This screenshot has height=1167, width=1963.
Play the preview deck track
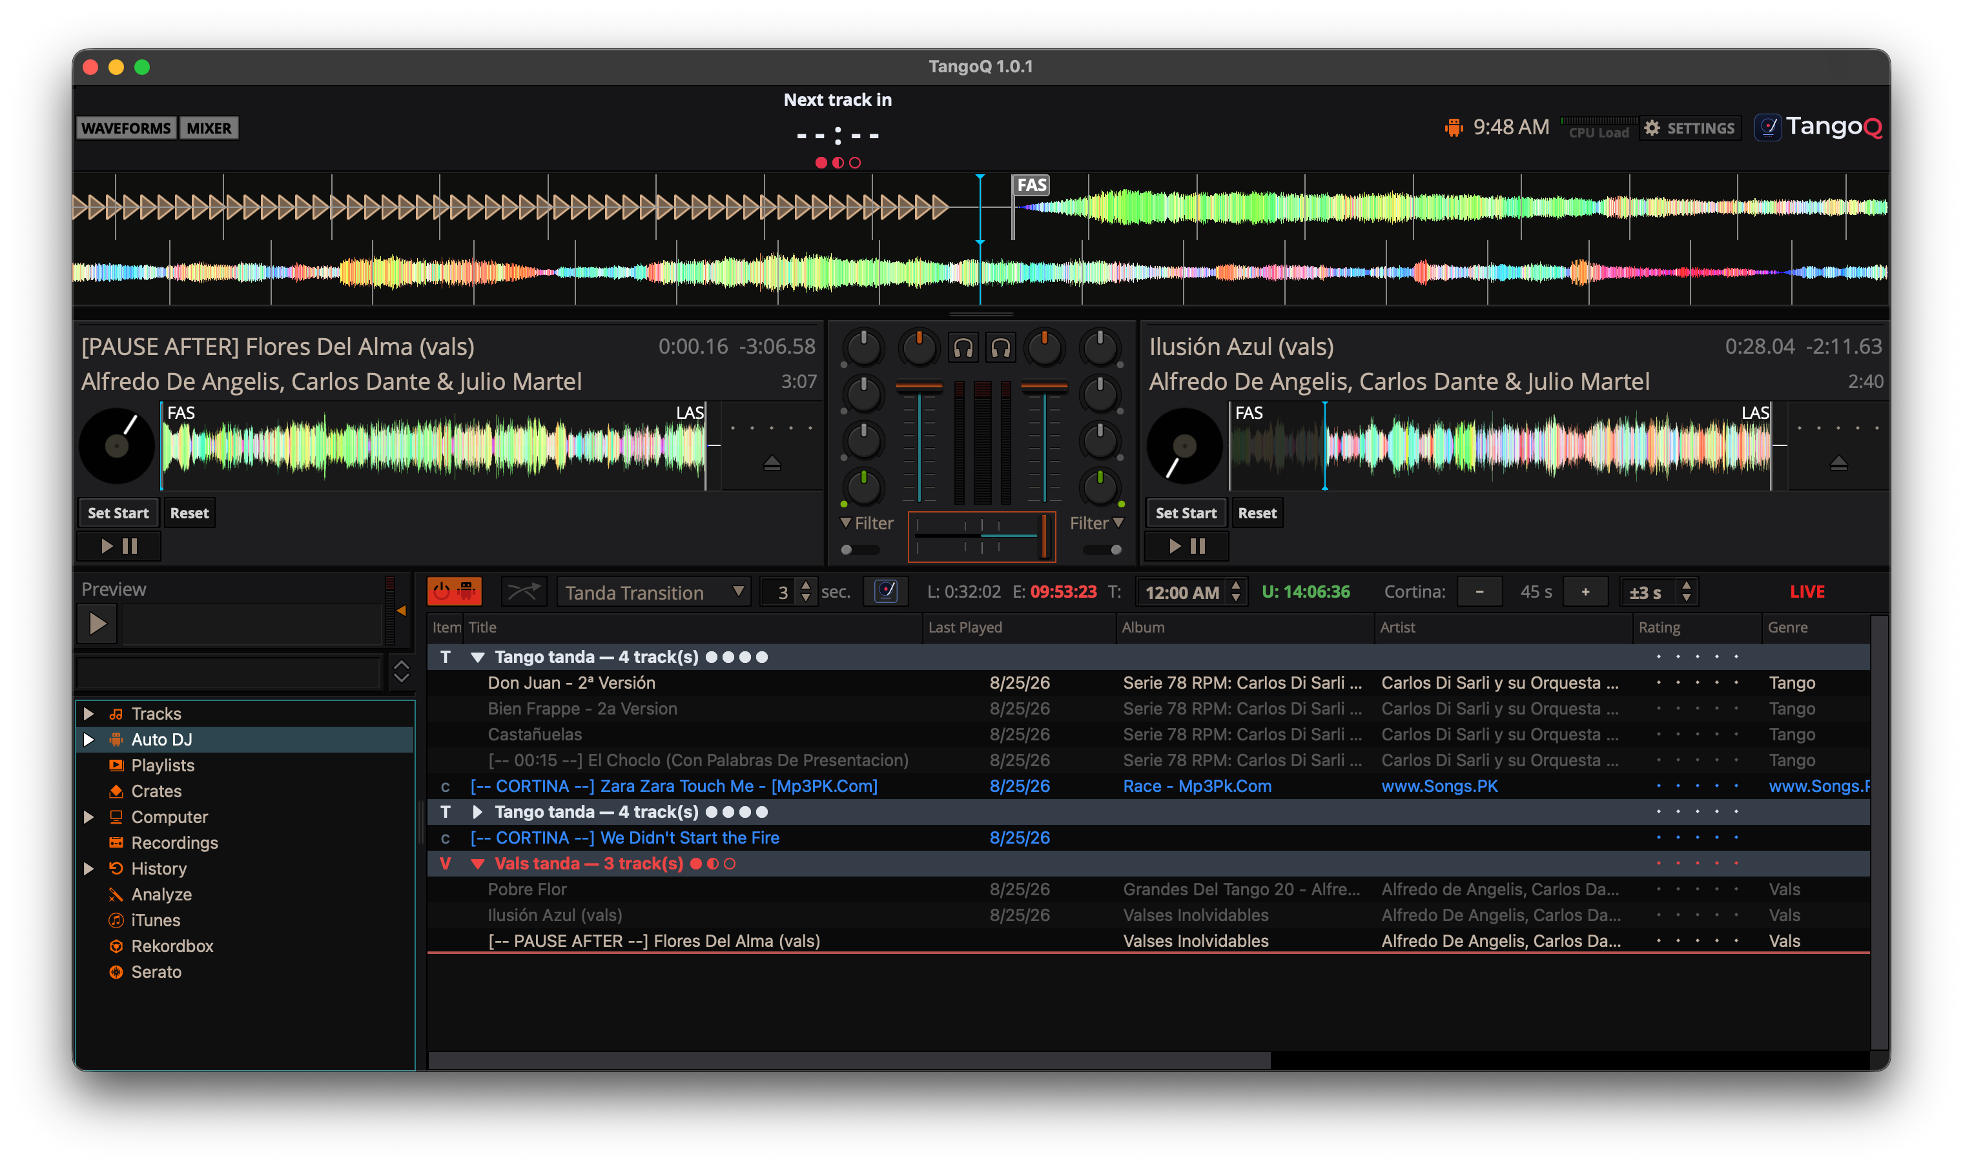pos(98,624)
